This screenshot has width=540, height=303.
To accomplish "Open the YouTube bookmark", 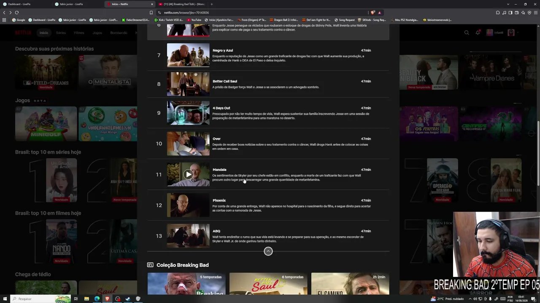I will (x=194, y=20).
